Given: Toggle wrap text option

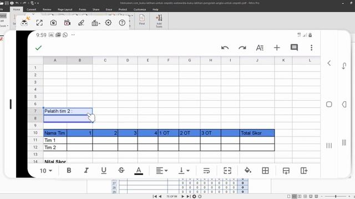Looking at the screenshot, I should (206, 171).
